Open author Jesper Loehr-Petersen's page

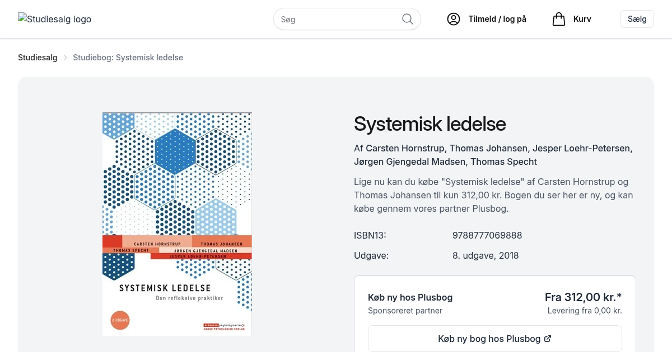(582, 148)
